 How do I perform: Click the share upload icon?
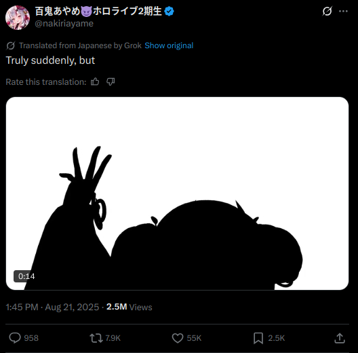click(340, 338)
